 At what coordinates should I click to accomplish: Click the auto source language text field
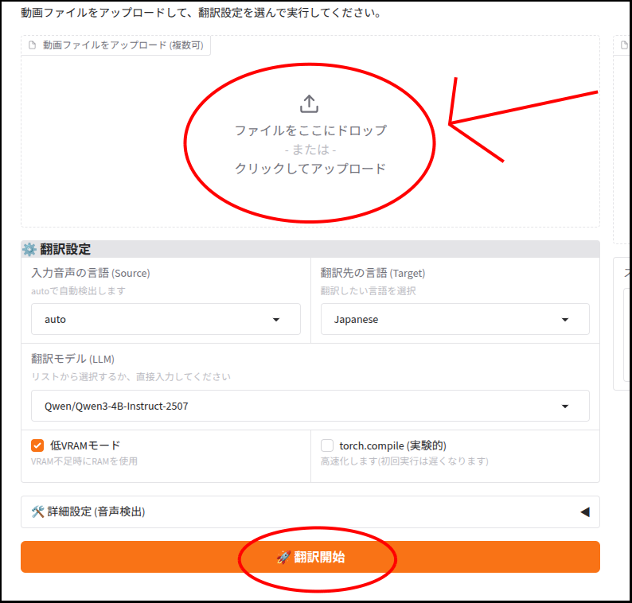coord(154,320)
